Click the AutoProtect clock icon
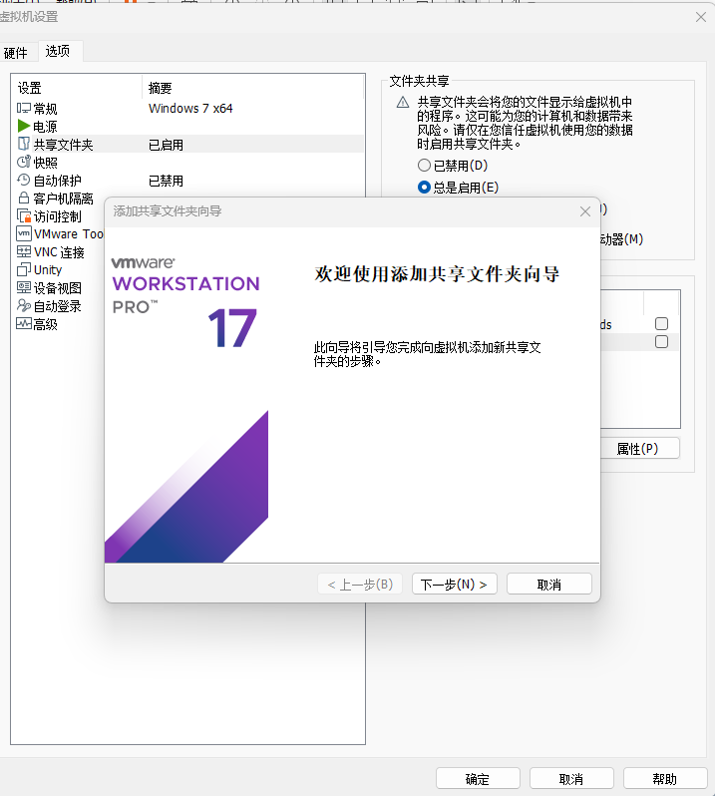Image resolution: width=715 pixels, height=796 pixels. 23,180
